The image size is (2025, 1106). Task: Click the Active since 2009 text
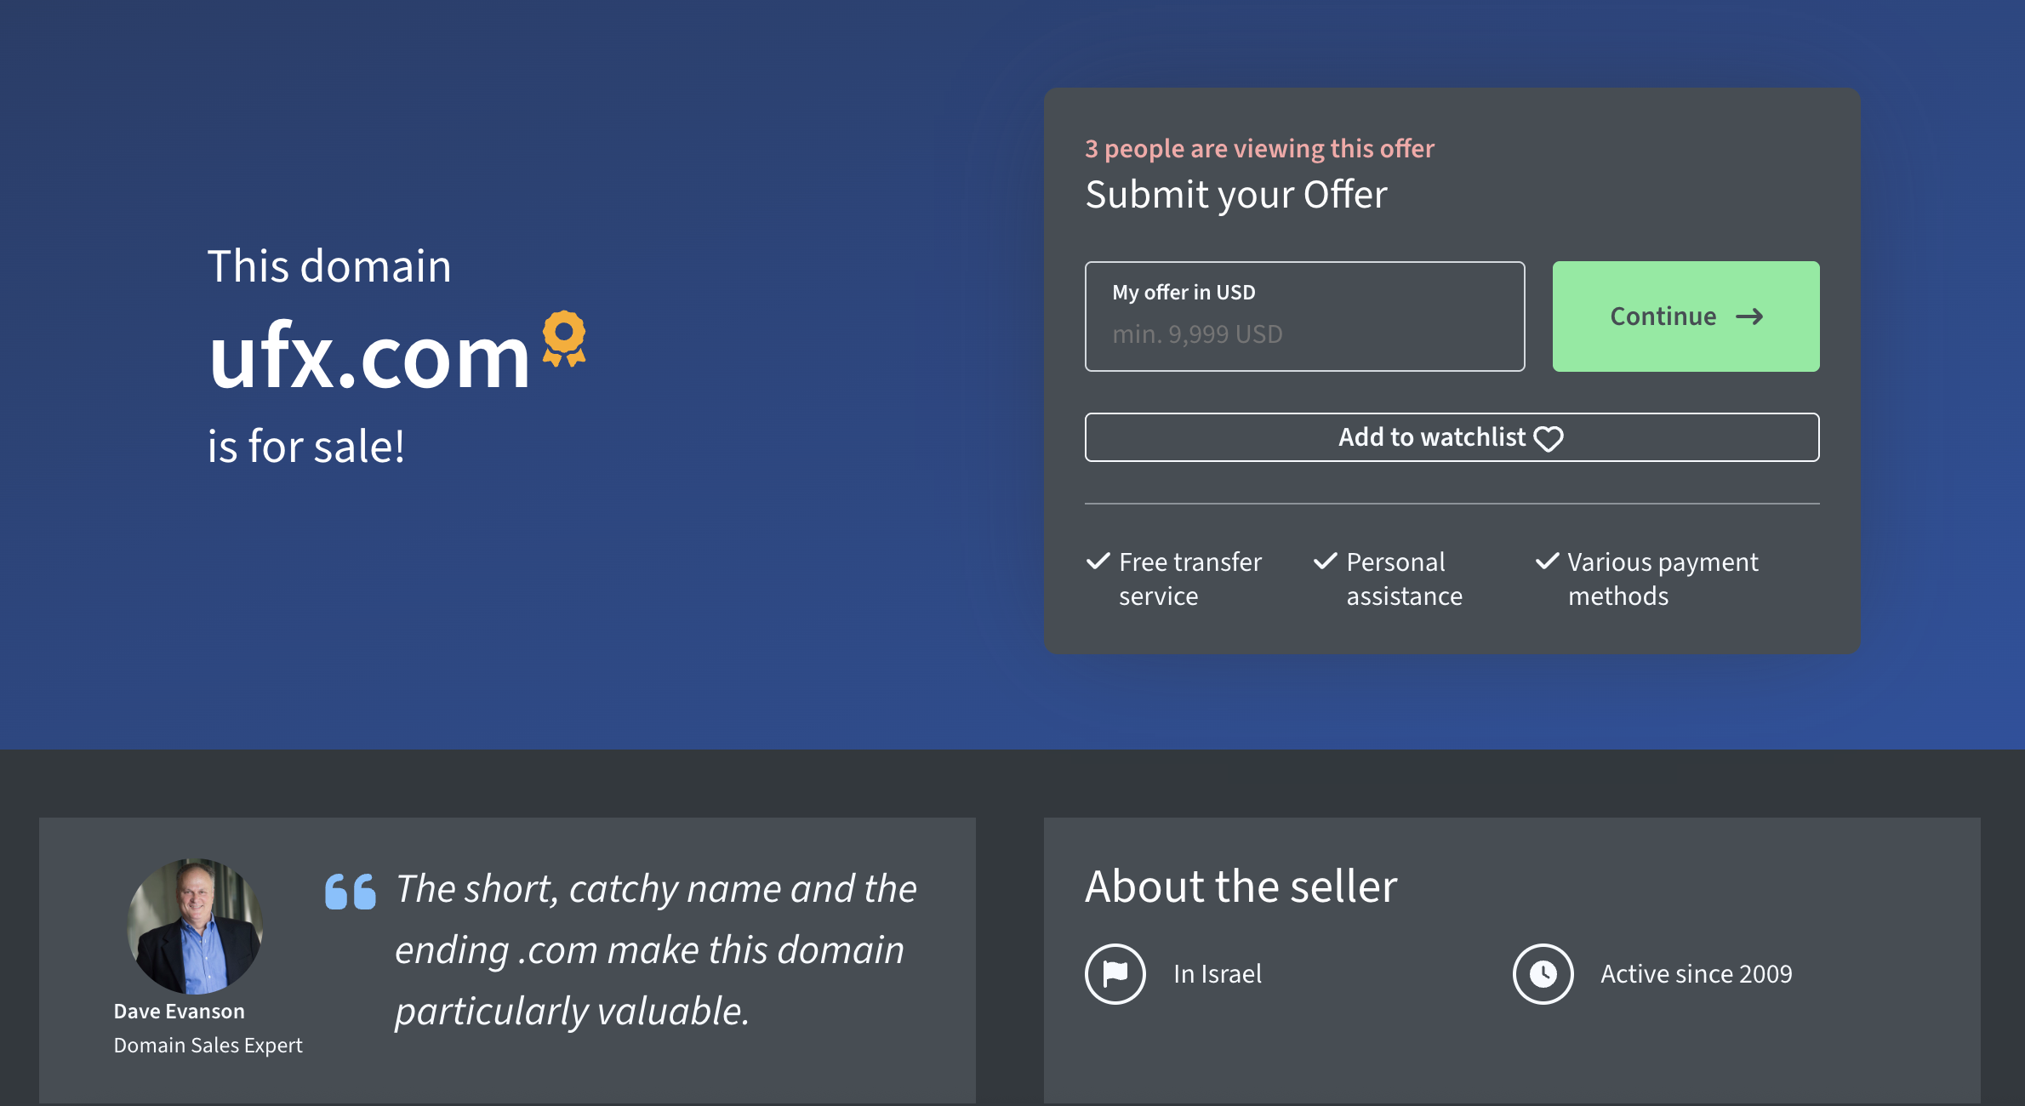(x=1696, y=974)
